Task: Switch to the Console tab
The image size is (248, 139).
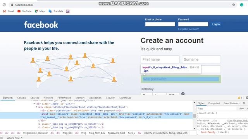Action: (22, 98)
